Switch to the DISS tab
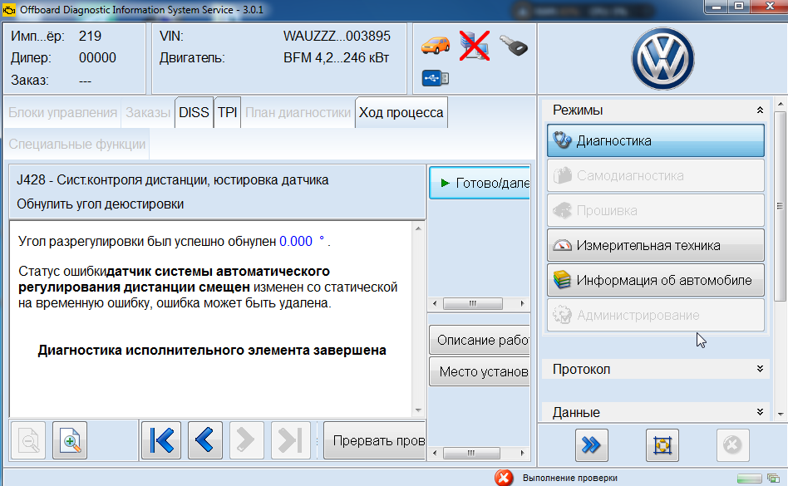Viewport: 788px width, 486px height. [194, 113]
